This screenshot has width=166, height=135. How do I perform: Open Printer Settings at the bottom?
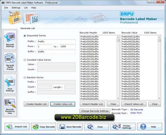(123, 127)
